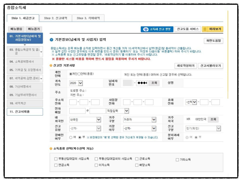
Task: Click the 메뉴접기 button
Action: click(34, 29)
